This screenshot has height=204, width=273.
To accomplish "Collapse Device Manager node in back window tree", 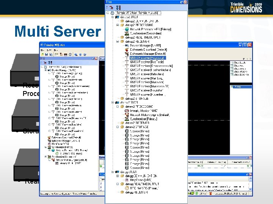I will (x=45, y=70).
